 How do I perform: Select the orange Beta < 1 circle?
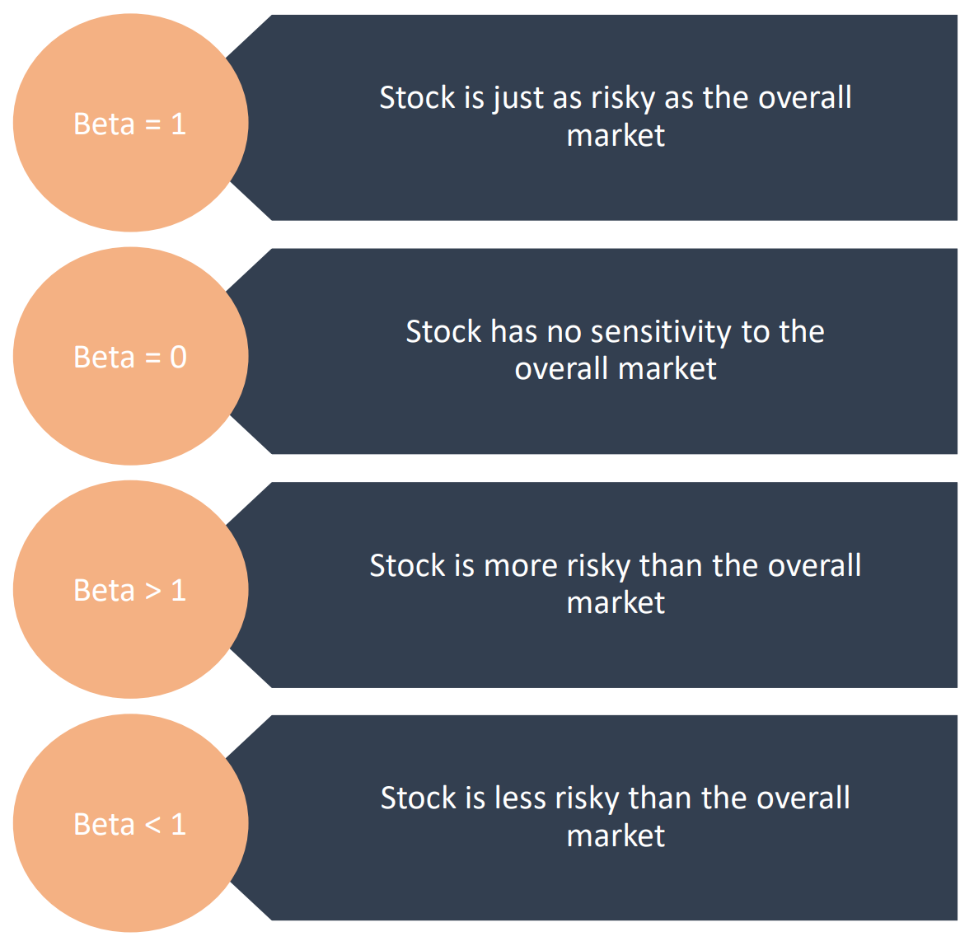[130, 823]
